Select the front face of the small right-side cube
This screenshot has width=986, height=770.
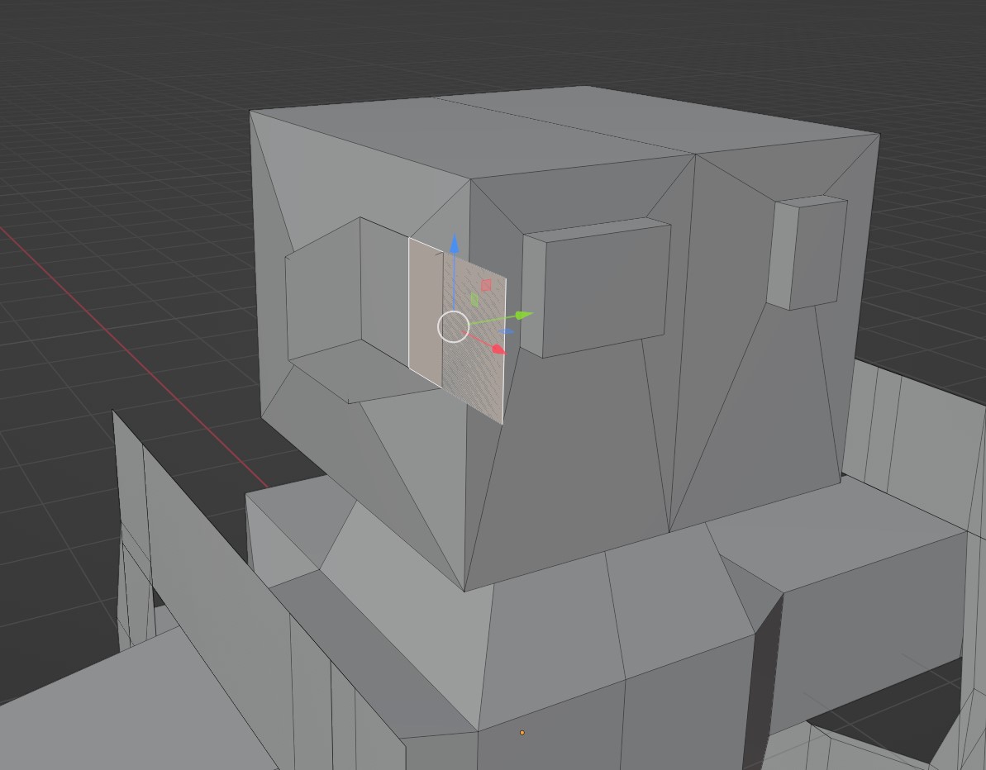click(x=819, y=254)
